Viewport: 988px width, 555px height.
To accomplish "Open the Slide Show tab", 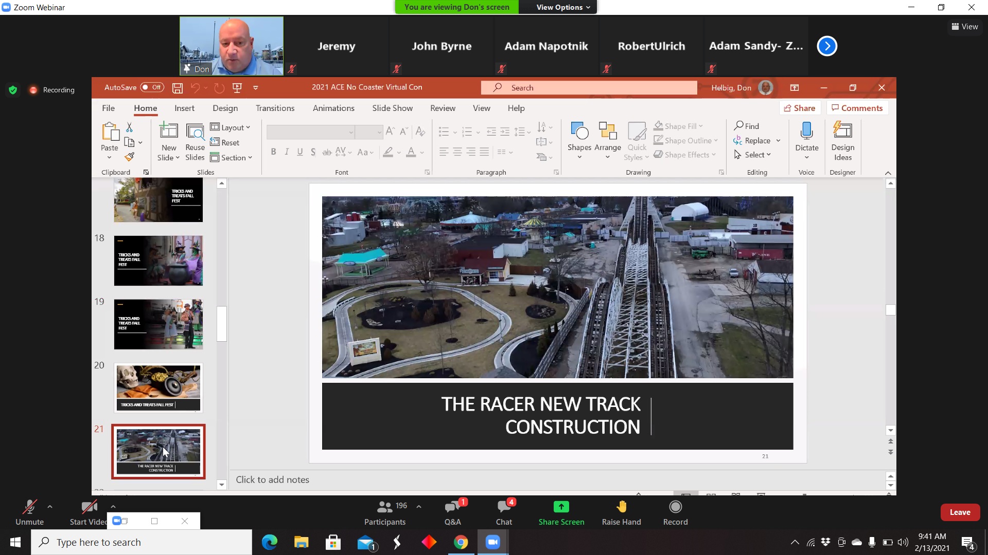I will pos(392,108).
